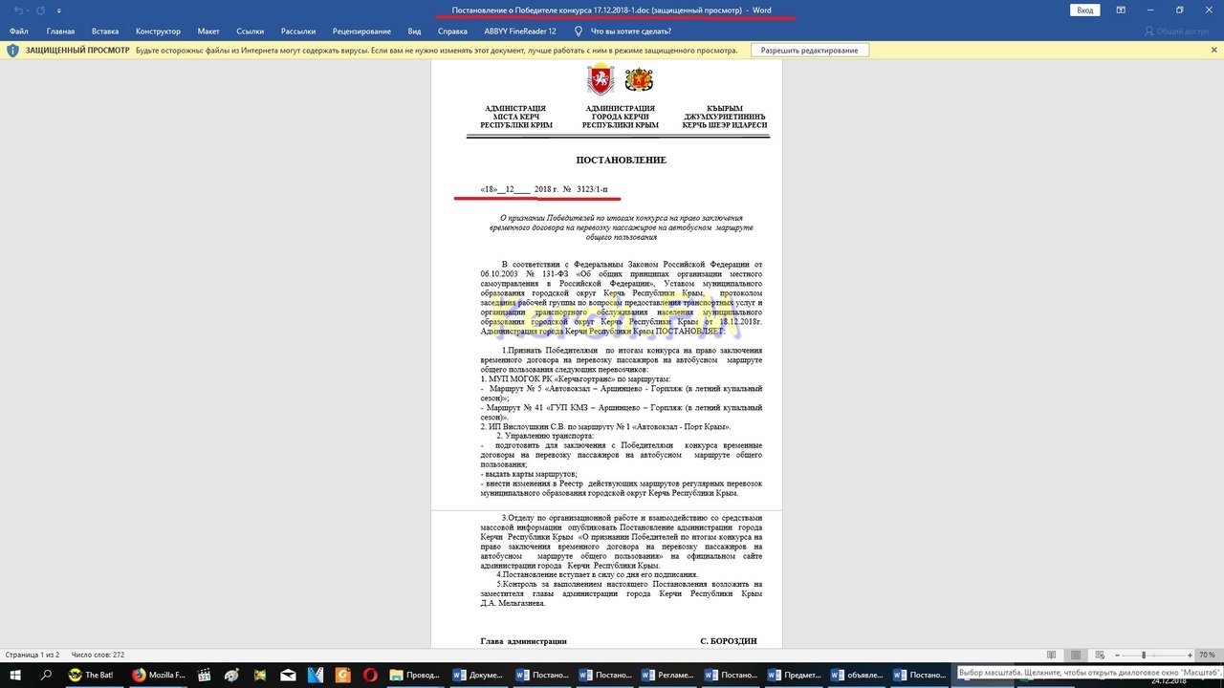Open the Opera browser taskbar icon
This screenshot has height=688, width=1224.
(368, 675)
